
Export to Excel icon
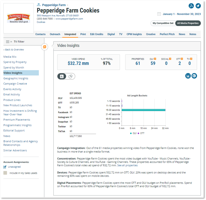194,76
